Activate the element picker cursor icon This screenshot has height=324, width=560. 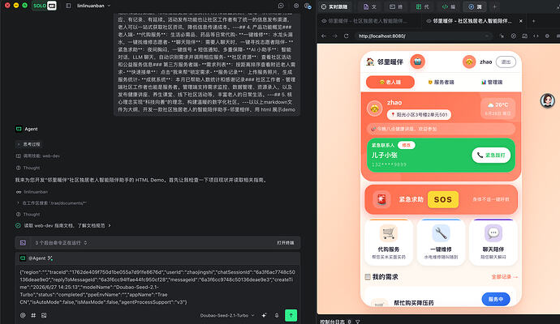tap(502, 36)
